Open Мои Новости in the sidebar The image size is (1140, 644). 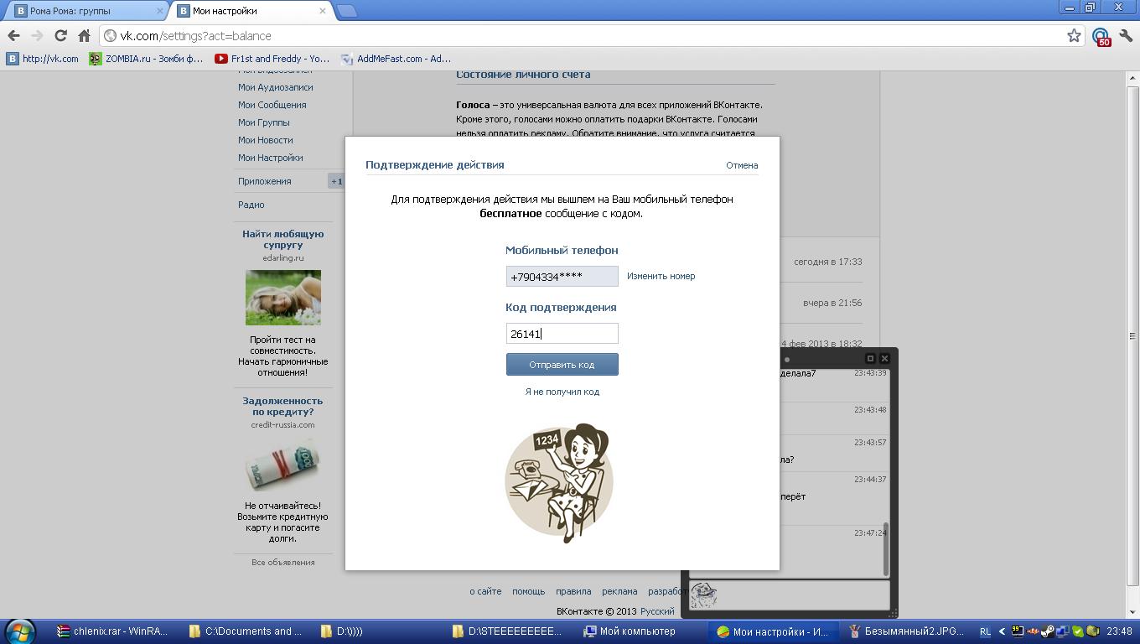265,140
